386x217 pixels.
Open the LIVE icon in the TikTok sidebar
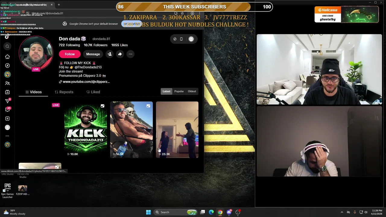[x=8, y=92]
